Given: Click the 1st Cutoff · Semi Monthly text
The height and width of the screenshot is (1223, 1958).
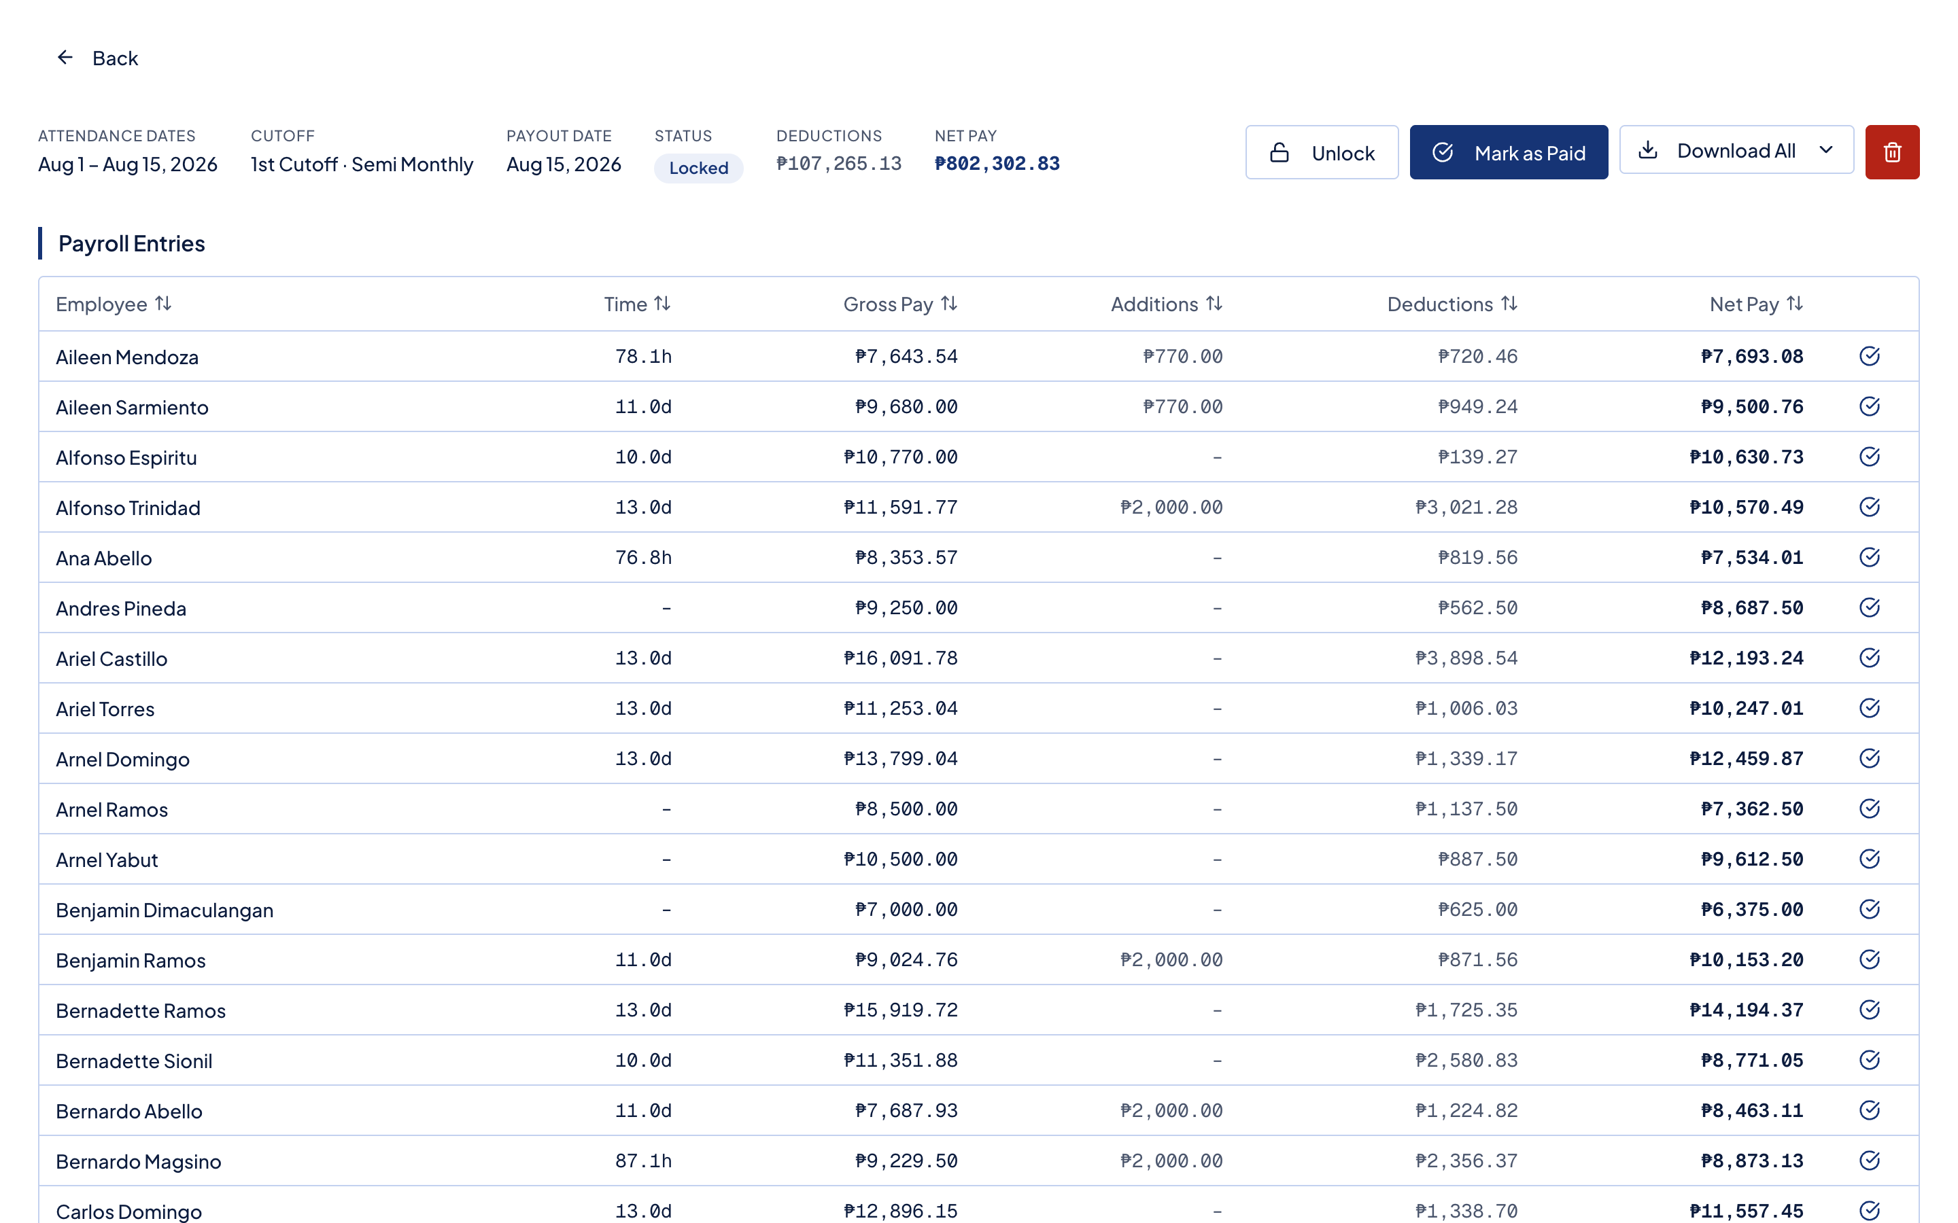Looking at the screenshot, I should pos(362,164).
